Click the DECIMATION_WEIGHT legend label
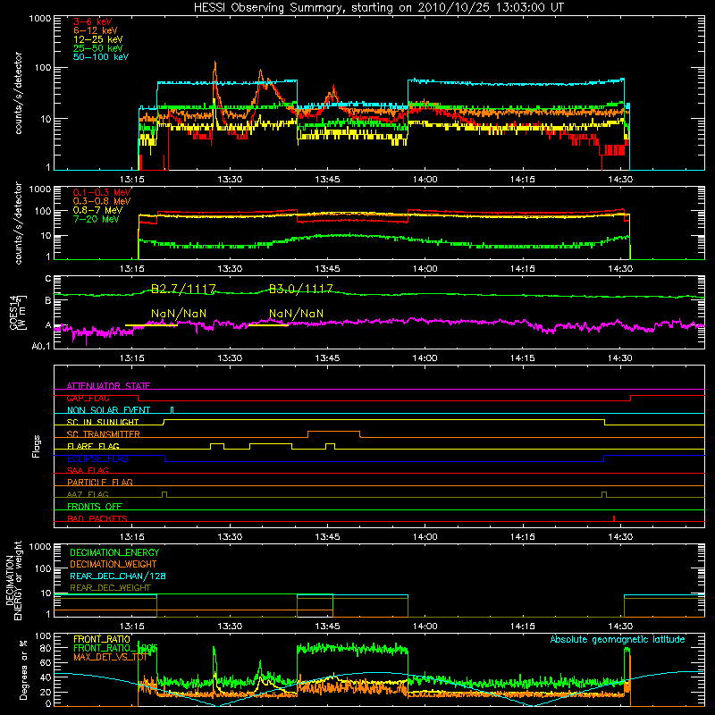This screenshot has width=715, height=715. click(x=114, y=564)
